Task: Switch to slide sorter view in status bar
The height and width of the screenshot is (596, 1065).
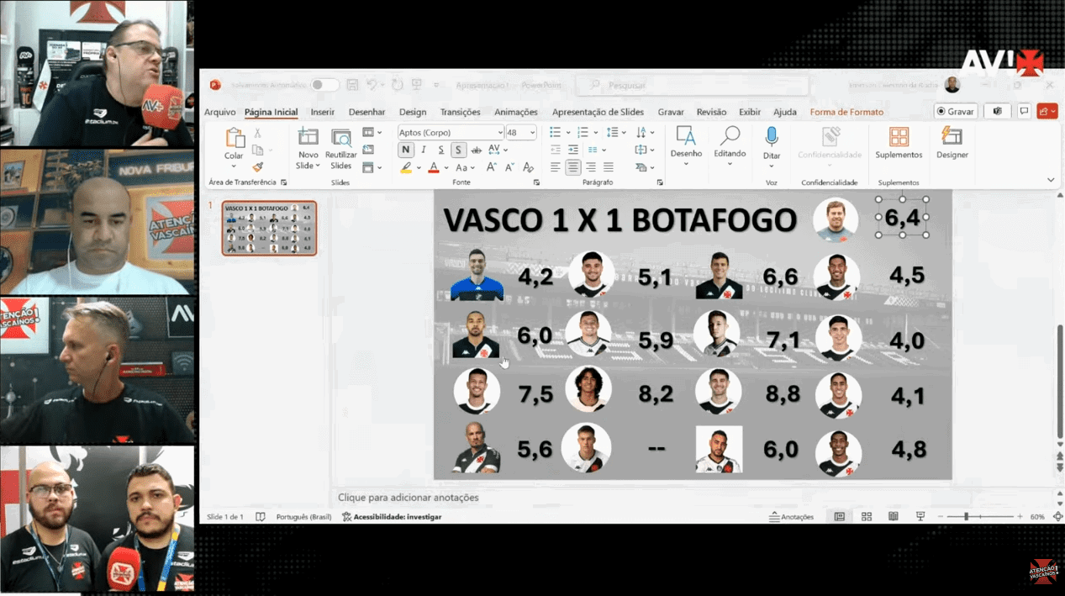Action: (x=867, y=516)
